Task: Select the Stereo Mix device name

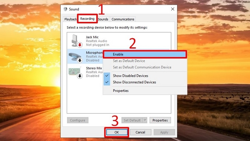Action: pyautogui.click(x=94, y=68)
